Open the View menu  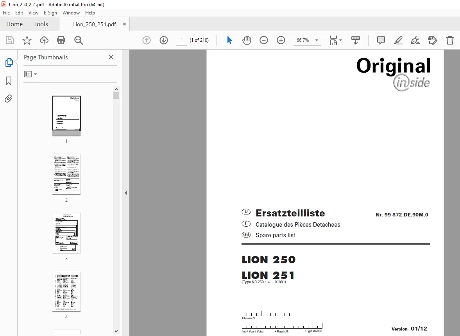[x=33, y=13]
